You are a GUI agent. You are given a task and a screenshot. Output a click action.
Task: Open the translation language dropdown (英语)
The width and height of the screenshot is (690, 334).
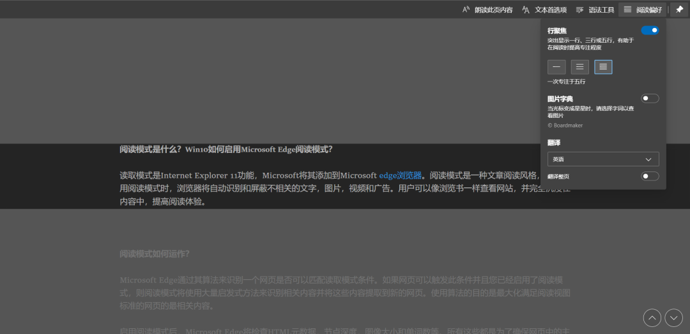tap(603, 159)
